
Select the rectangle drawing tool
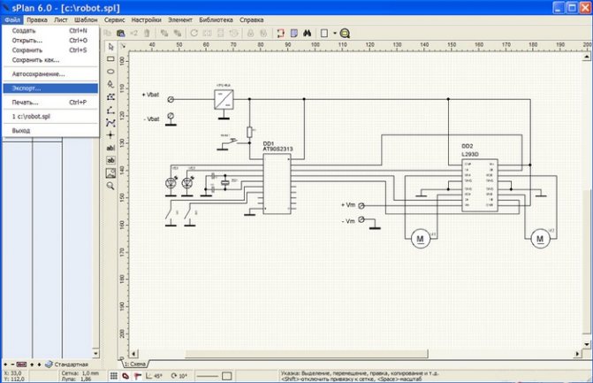point(110,59)
